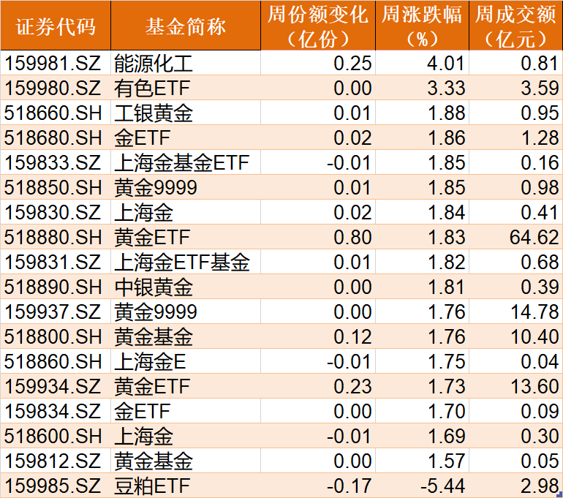Screen dimensions: 563x498
Task: Select the fund name 上海金ETF基金
Action: point(181,262)
